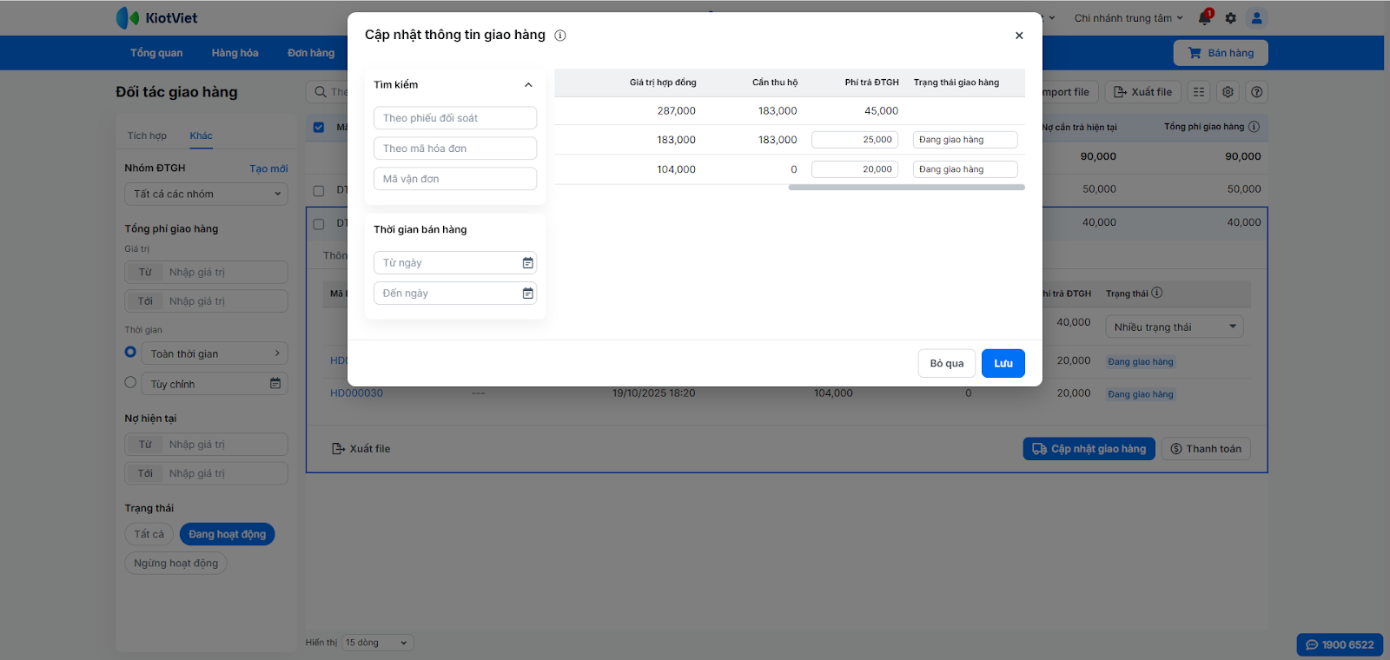Open the user account avatar menu

click(1256, 18)
